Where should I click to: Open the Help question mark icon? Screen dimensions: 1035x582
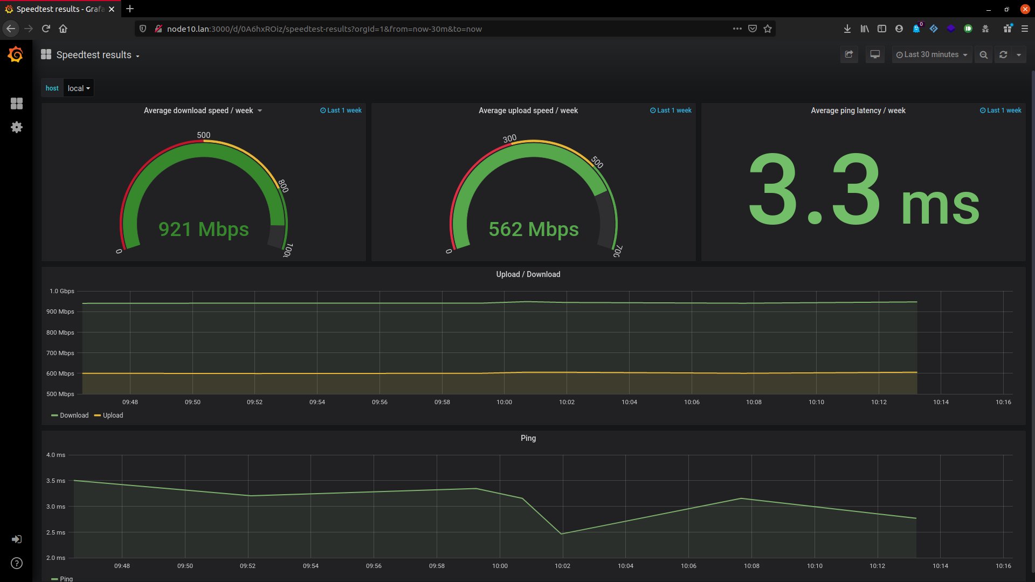[x=17, y=563]
